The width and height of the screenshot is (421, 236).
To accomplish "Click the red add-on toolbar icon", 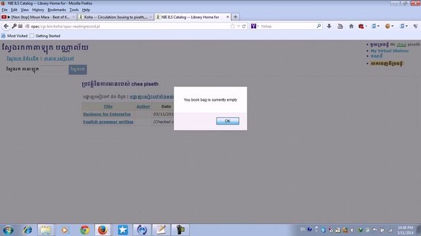I will coord(361,26).
